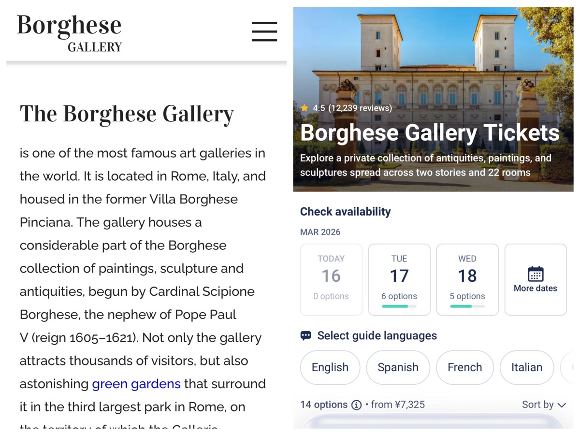
Task: Click The Borghese Gallery article heading
Action: tap(127, 114)
